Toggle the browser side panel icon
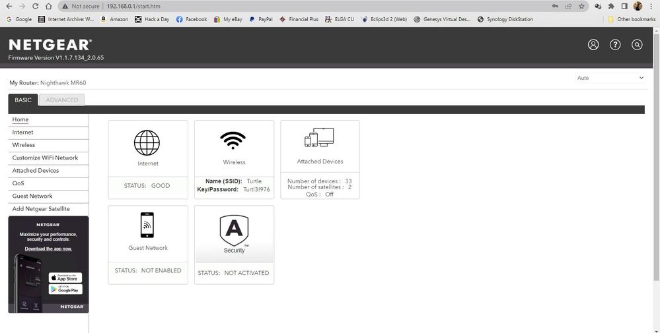Screen dimensions: 660x333 coord(624,7)
